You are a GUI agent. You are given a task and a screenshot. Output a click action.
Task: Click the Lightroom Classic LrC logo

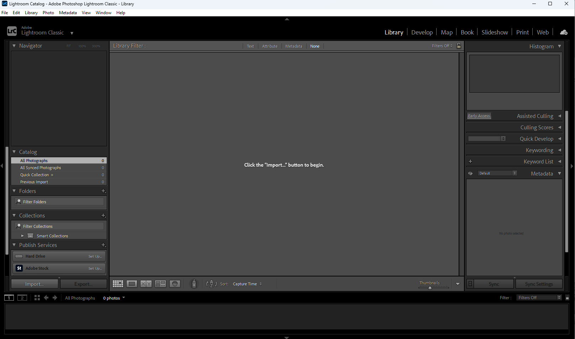point(12,31)
